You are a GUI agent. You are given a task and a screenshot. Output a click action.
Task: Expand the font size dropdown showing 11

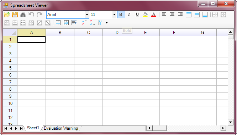click(x=114, y=15)
